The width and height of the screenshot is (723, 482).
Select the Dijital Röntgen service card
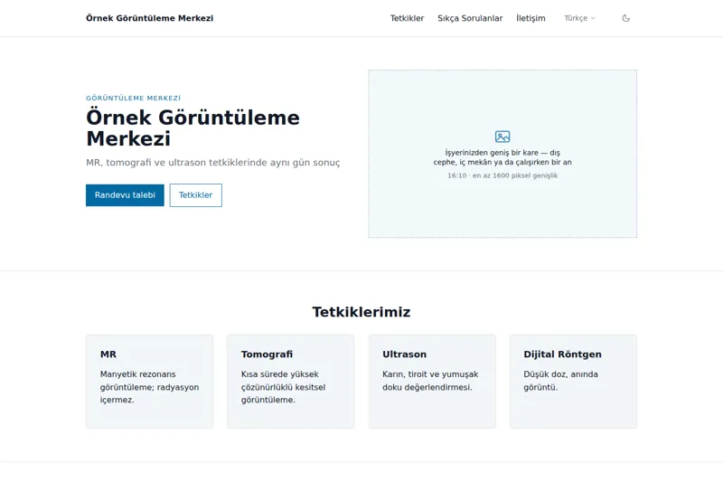click(573, 382)
